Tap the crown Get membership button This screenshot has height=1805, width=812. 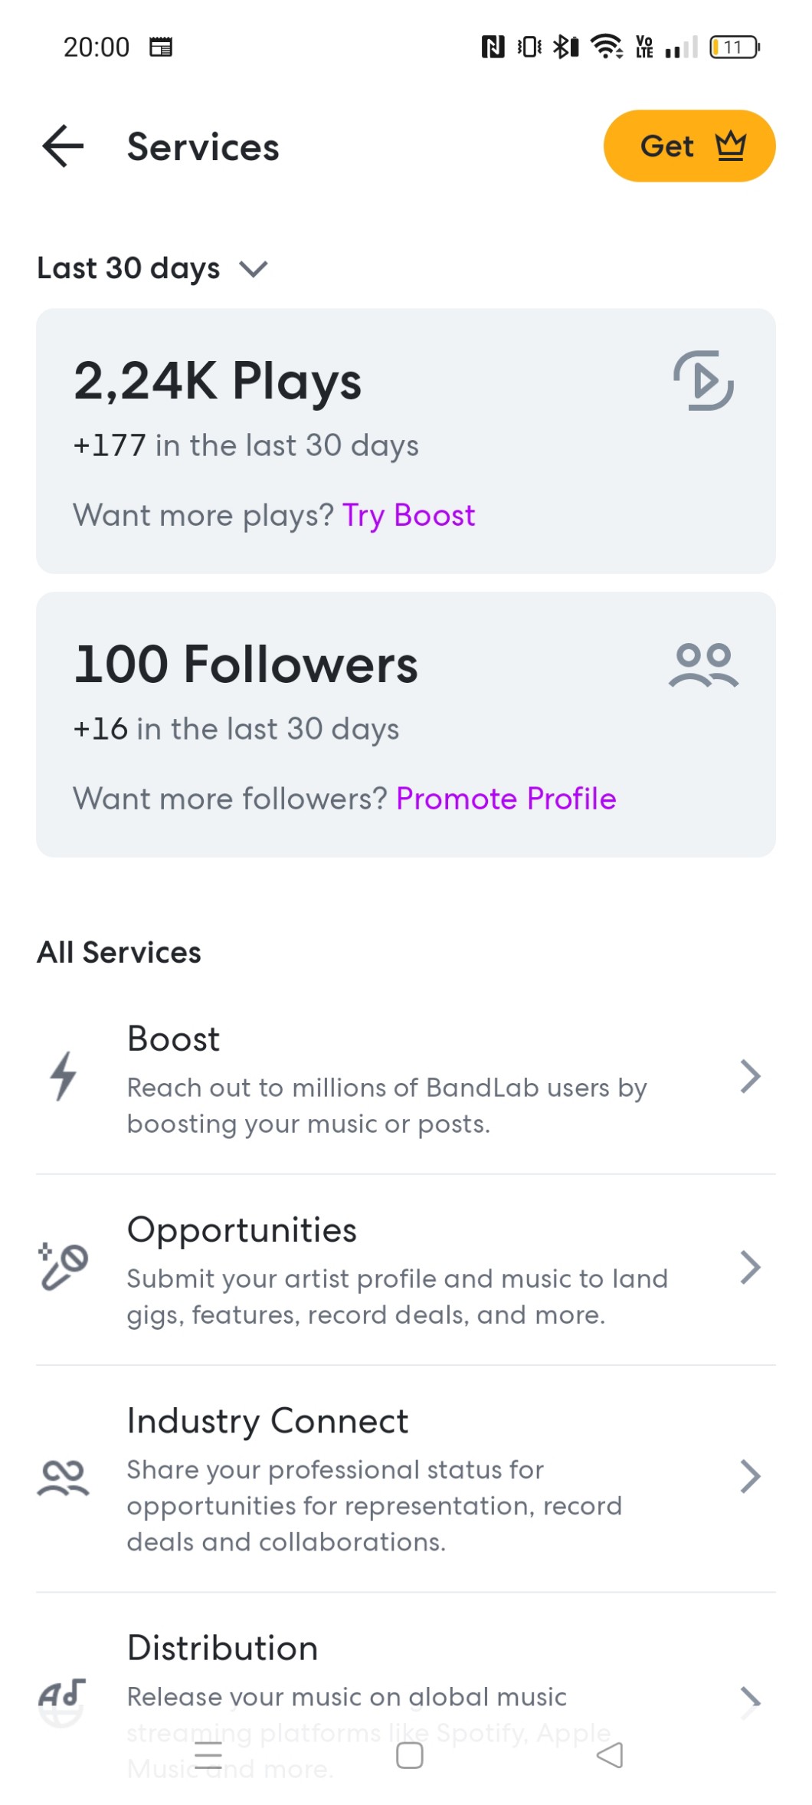tap(689, 146)
